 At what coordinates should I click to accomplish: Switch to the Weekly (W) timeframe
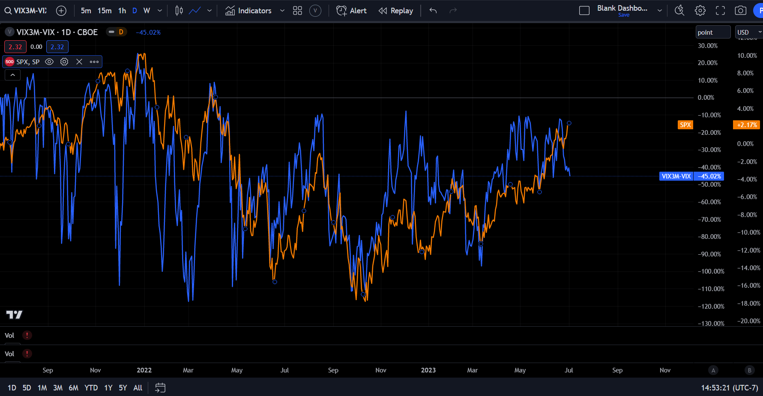click(x=147, y=11)
